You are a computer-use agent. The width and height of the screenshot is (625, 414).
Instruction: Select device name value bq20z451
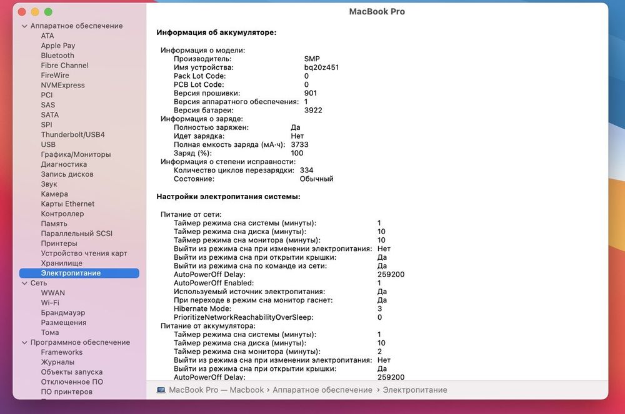click(x=321, y=67)
